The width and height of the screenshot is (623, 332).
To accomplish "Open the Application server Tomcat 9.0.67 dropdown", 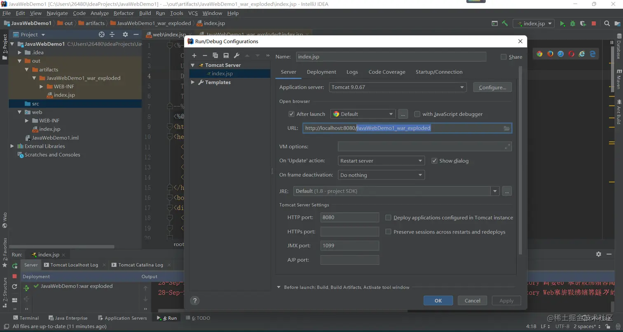I will 397,87.
